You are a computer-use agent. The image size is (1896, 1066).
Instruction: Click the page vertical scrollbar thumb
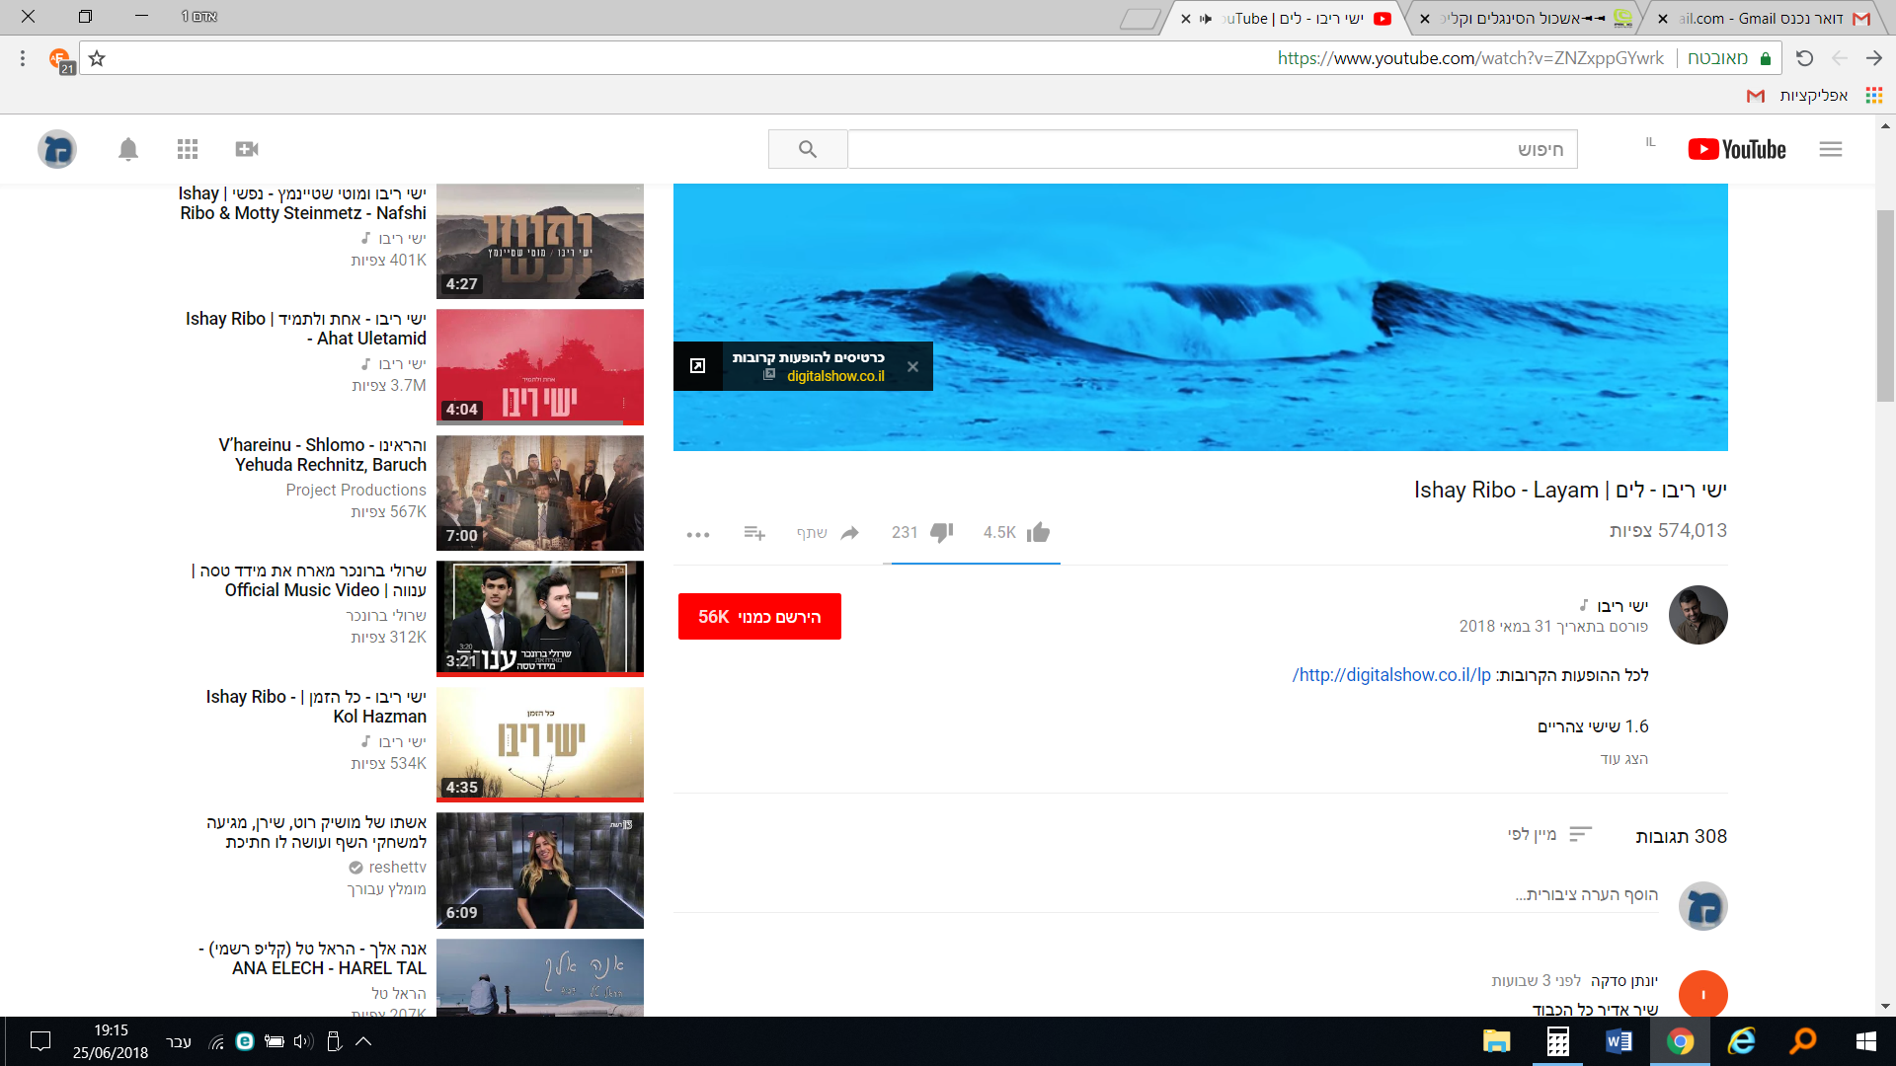click(x=1885, y=306)
